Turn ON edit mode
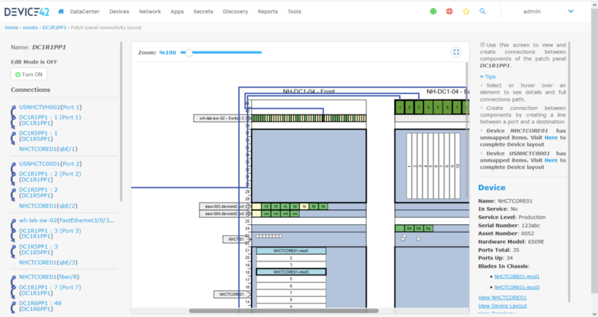598x317 pixels. (29, 74)
